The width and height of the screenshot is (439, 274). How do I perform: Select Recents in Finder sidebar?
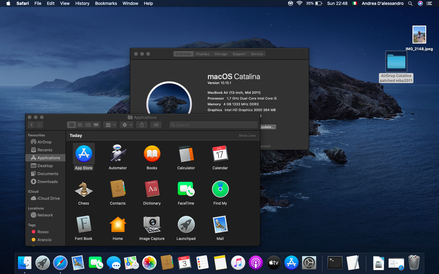[x=45, y=150]
